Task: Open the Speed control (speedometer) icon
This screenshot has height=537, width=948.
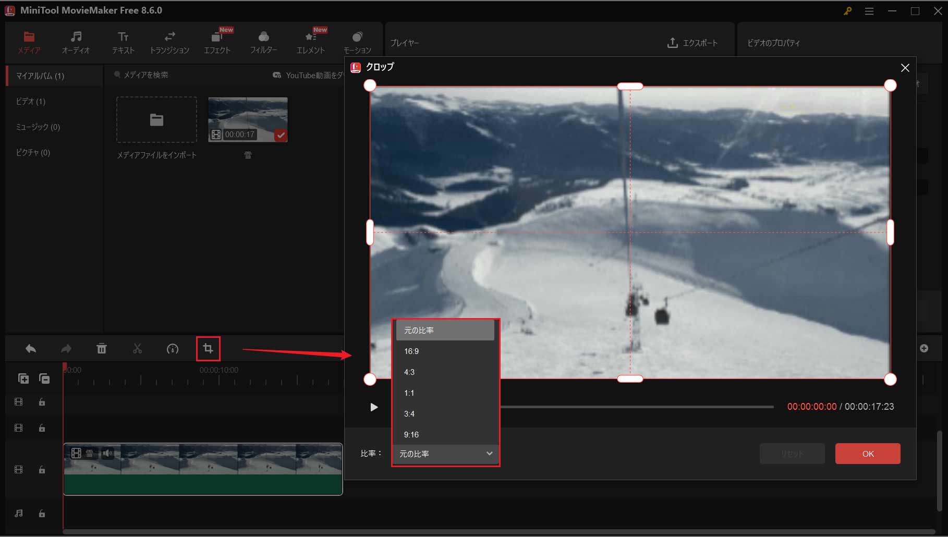Action: tap(172, 348)
